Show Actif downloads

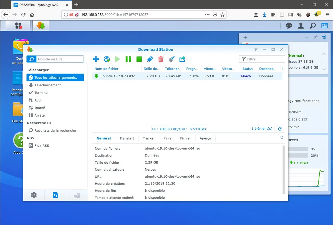[x=55, y=100]
